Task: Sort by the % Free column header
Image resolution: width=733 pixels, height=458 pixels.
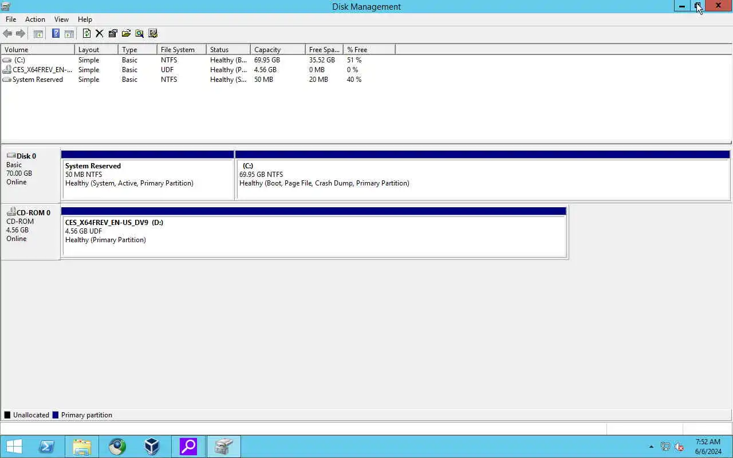Action: click(369, 50)
